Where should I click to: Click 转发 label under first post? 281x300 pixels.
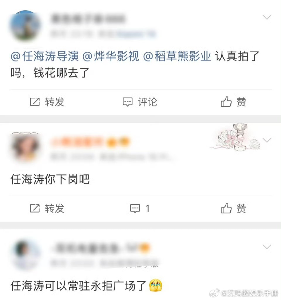pos(55,102)
